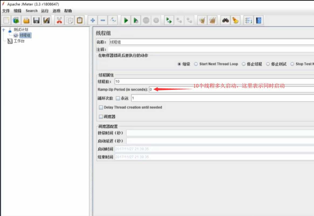Click the Toggle enable/disable icon
The width and height of the screenshot is (314, 216).
coord(113,20)
